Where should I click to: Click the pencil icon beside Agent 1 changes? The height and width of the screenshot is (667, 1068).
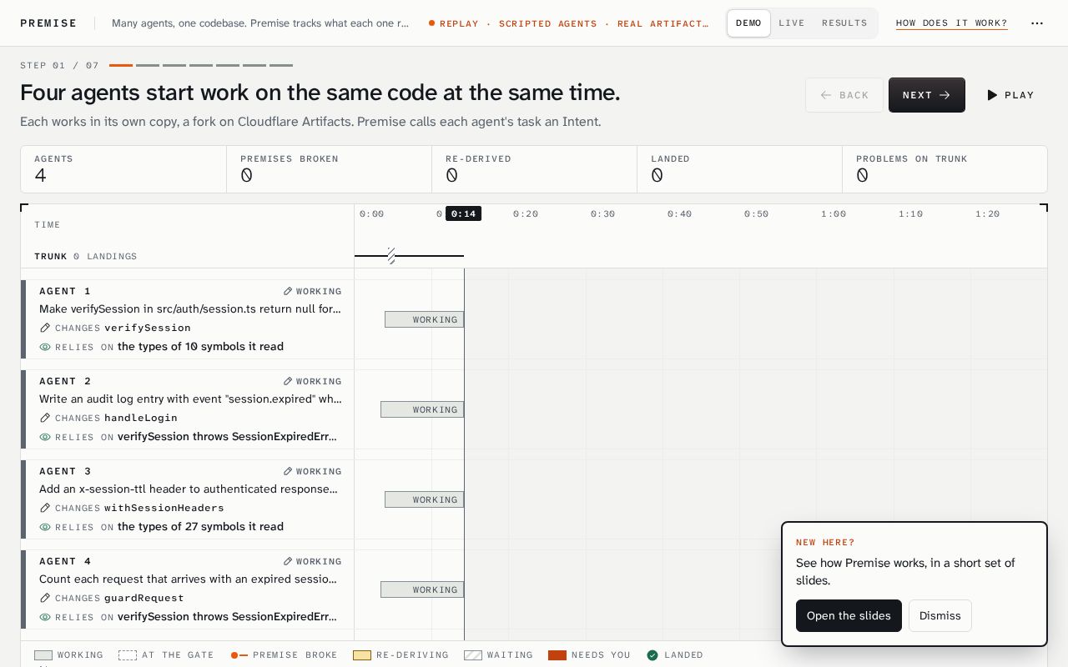tap(45, 328)
